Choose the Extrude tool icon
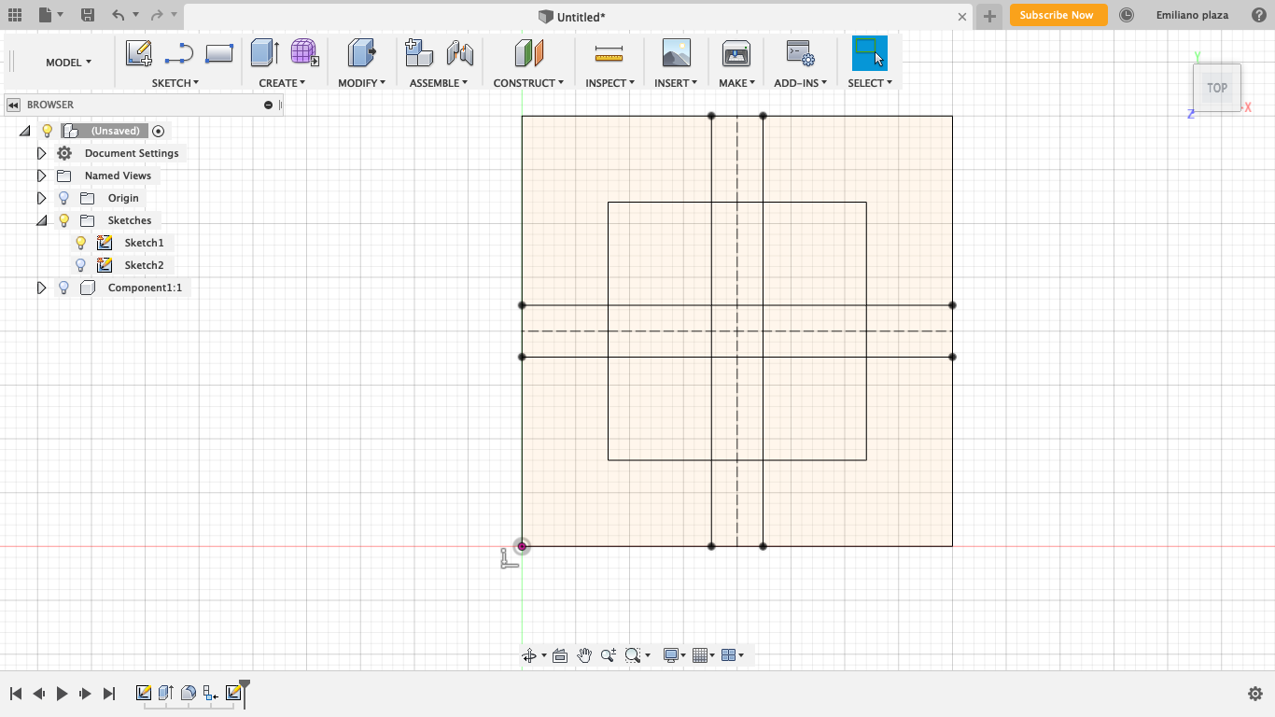 264,53
